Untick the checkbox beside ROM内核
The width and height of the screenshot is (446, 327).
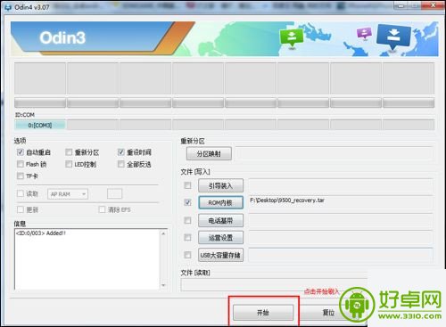[187, 202]
